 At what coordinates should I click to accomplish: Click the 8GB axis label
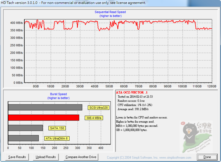pyautogui.click(x=36, y=86)
